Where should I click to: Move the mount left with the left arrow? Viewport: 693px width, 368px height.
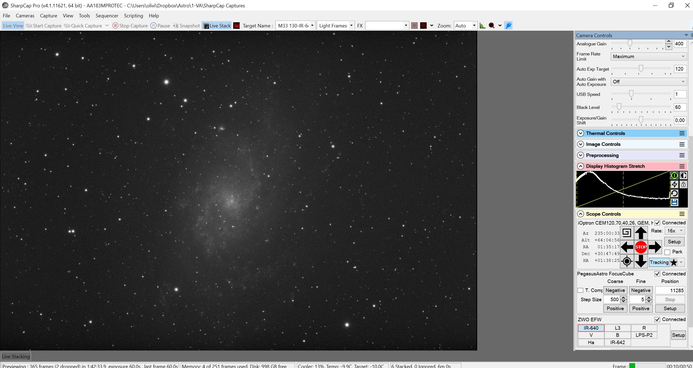click(627, 247)
